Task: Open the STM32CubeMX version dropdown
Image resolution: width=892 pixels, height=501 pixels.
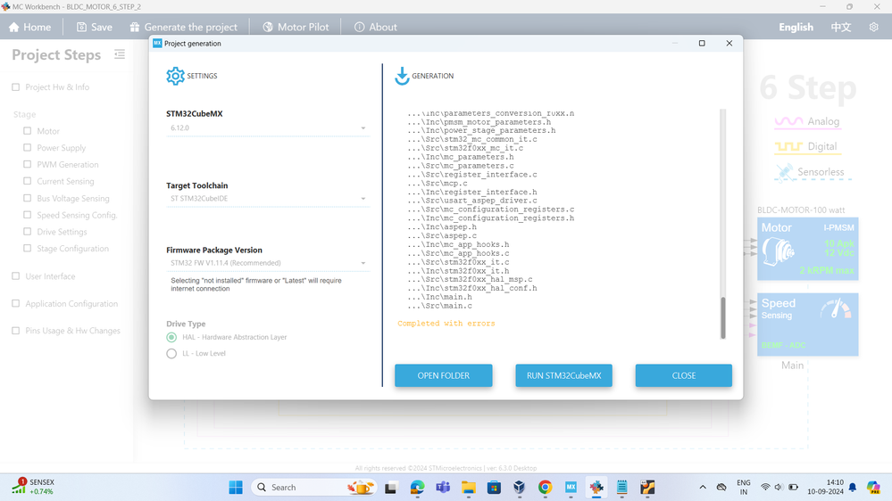Action: [267, 128]
